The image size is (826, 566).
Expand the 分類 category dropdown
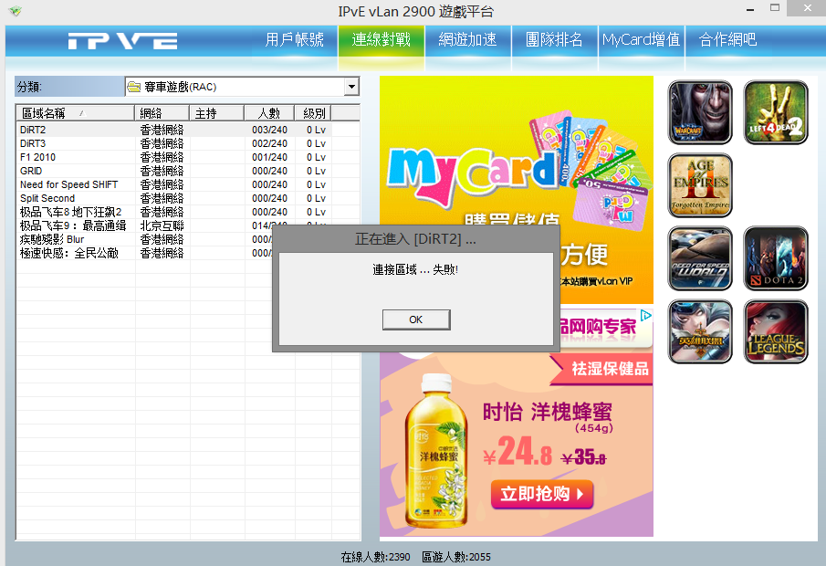click(x=351, y=87)
